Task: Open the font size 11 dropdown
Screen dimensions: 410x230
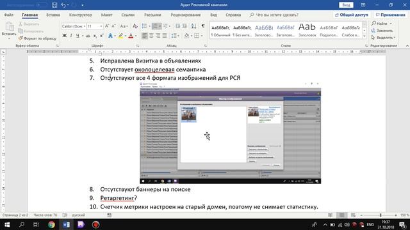Action: [x=101, y=26]
